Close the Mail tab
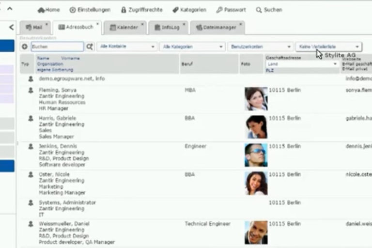372x248 pixels. pos(46,24)
